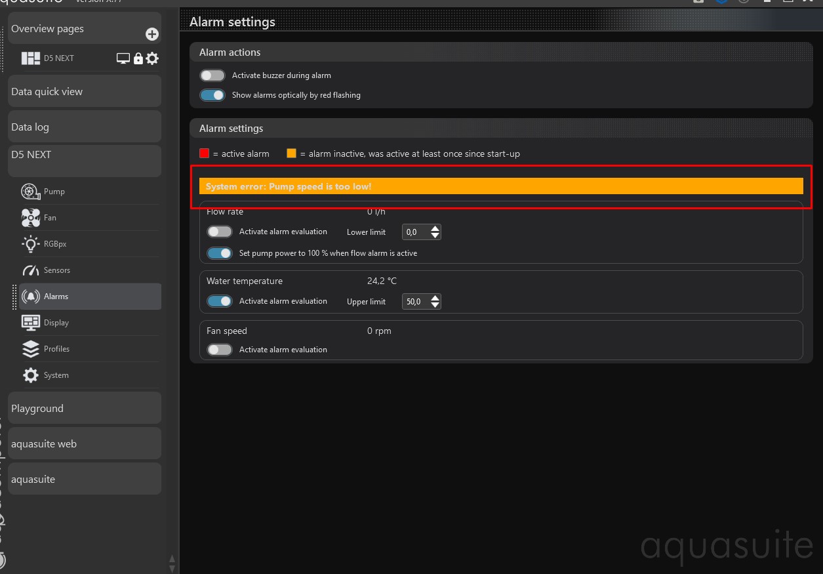Expand the aquasuite web section
The height and width of the screenshot is (574, 823).
pos(85,443)
